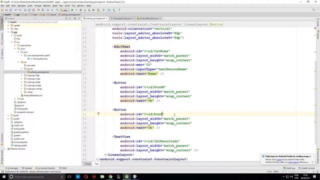Expand the values folder arrow
This screenshot has width=320, height=180.
click(x=21, y=92)
